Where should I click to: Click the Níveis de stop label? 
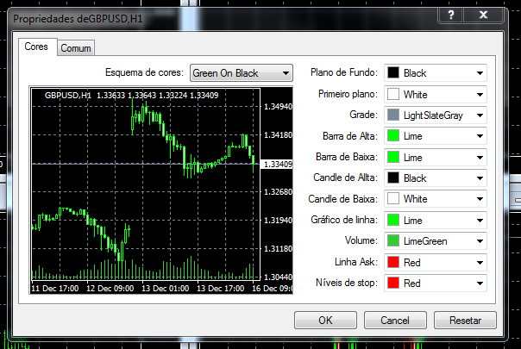click(347, 283)
